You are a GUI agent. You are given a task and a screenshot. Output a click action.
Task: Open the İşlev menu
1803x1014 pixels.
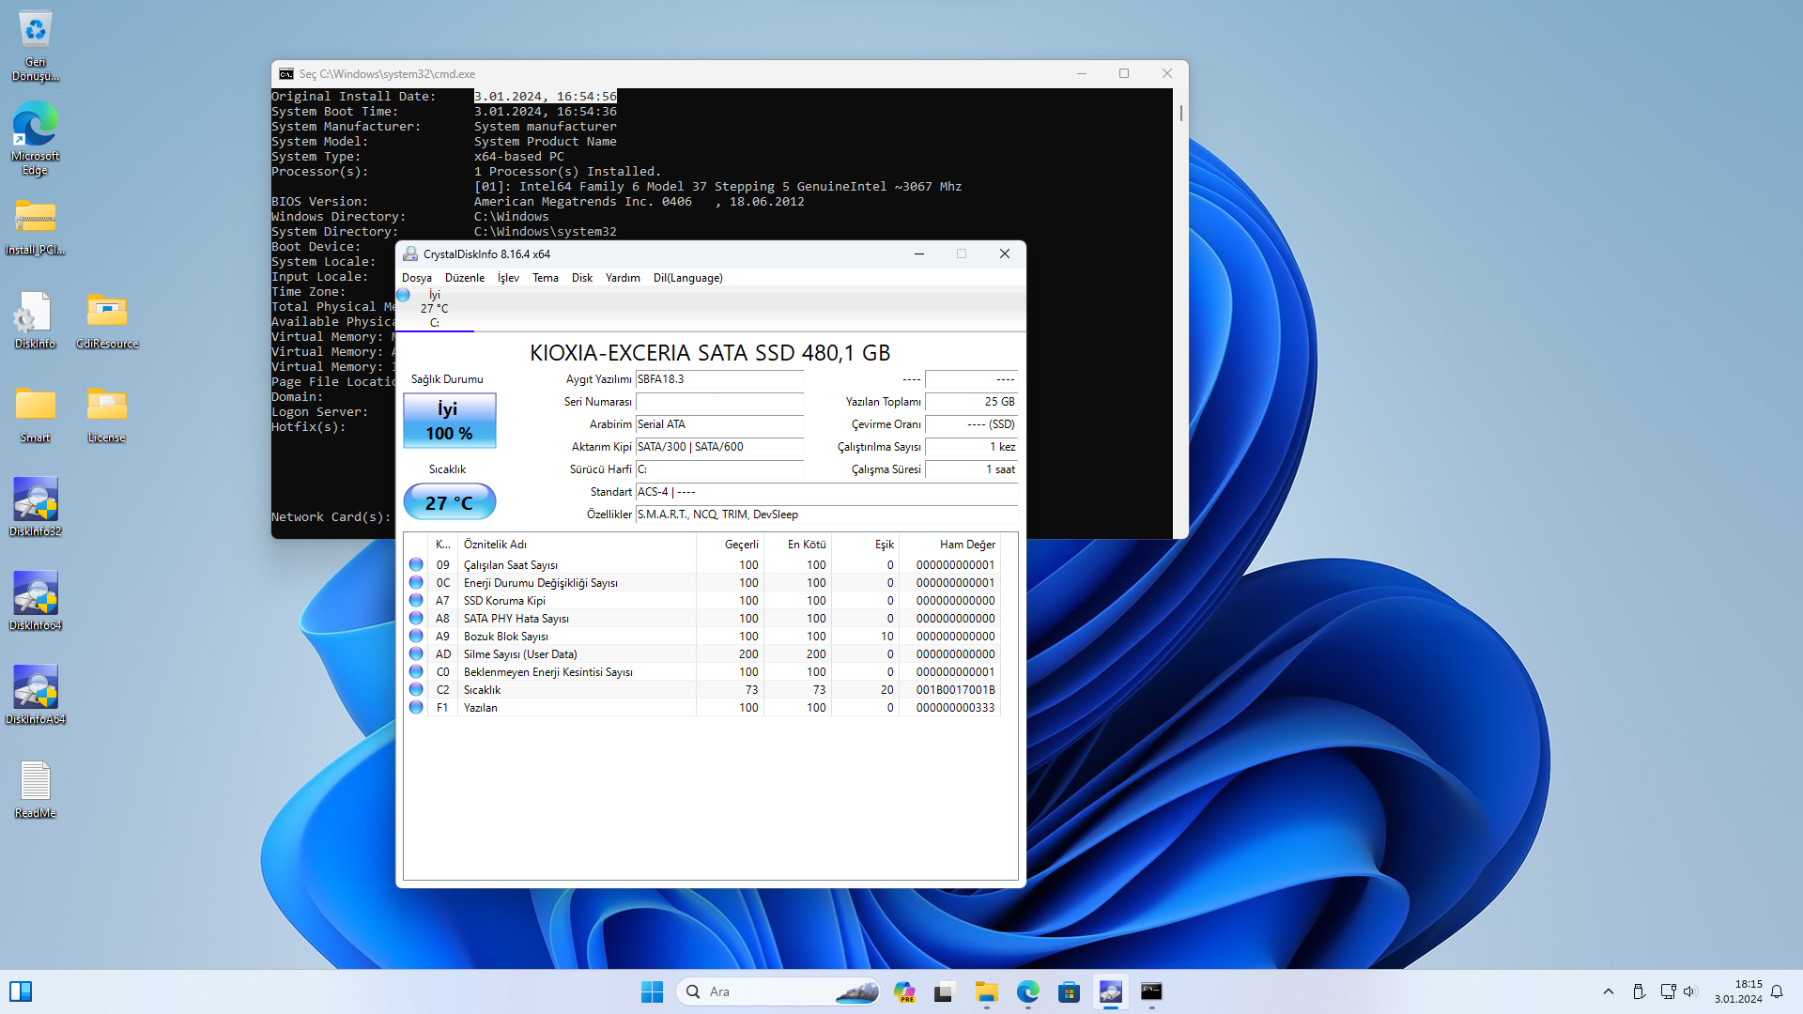(x=508, y=278)
